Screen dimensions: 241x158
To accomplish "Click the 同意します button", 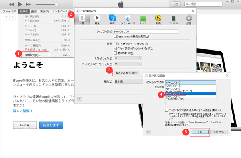I will tap(51, 125).
